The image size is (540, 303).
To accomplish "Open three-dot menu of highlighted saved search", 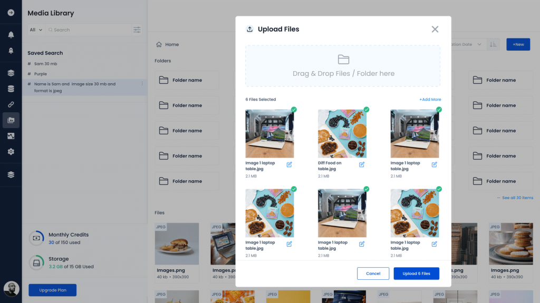I will point(142,84).
